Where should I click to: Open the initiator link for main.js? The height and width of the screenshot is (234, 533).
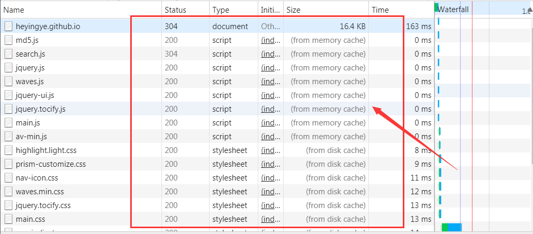point(269,123)
